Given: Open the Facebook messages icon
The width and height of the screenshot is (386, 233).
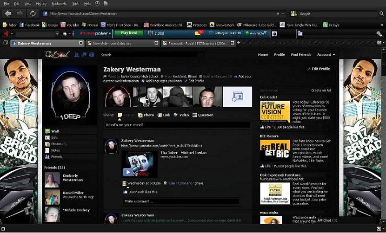Looking at the screenshot, I should (x=84, y=55).
